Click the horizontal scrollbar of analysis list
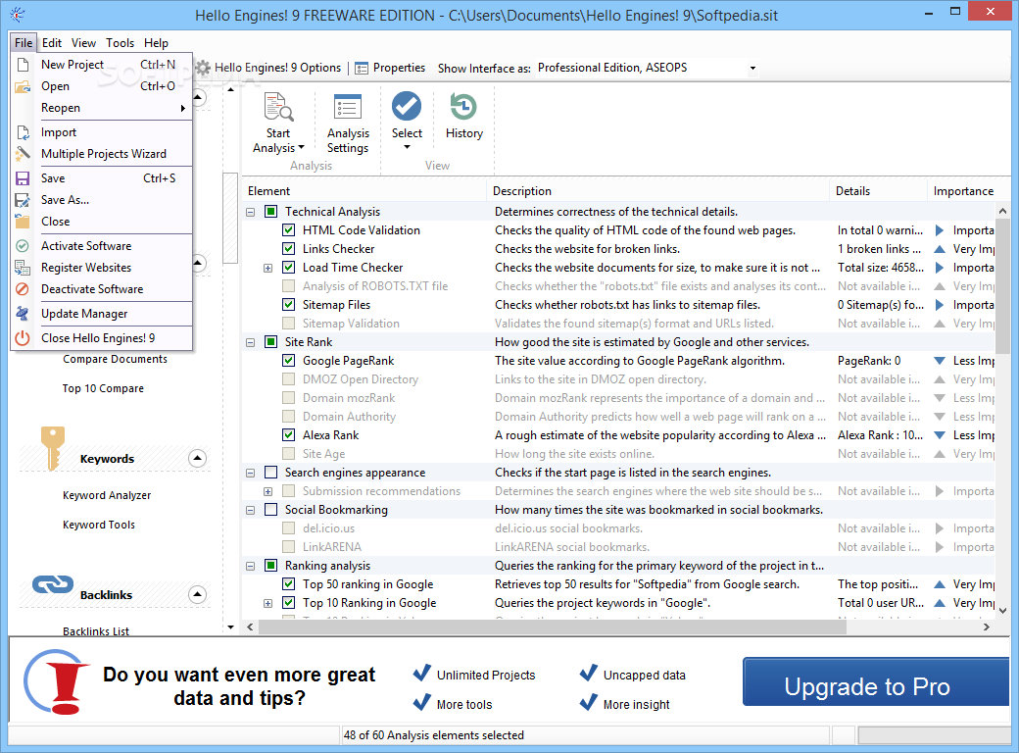 [553, 627]
